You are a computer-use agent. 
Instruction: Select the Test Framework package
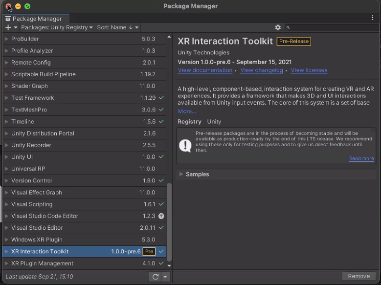pyautogui.click(x=84, y=98)
